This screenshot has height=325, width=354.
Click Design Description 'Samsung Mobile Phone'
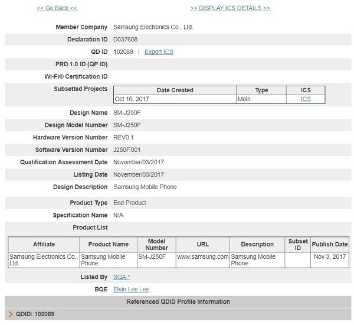[x=145, y=187]
